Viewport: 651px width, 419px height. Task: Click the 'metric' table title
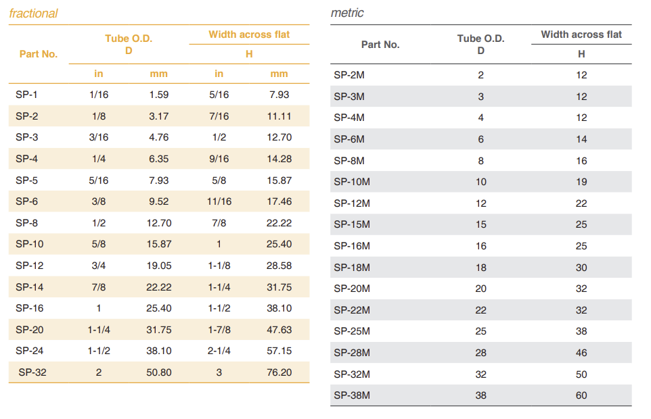(x=347, y=13)
